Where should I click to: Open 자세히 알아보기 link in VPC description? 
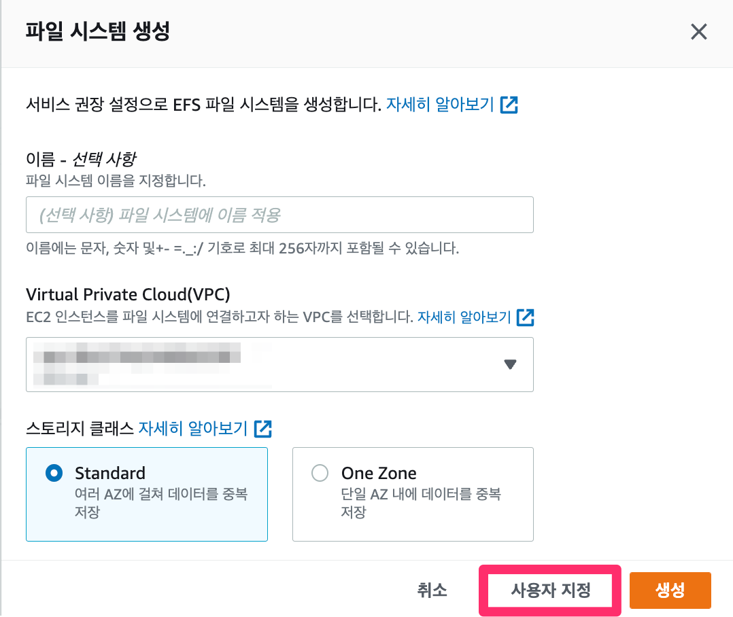[x=464, y=317]
